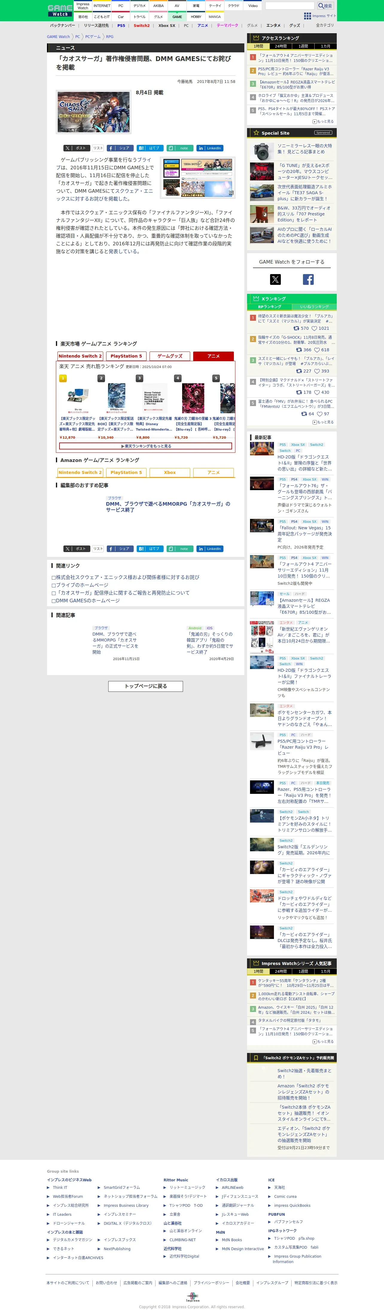
Task: Click もっと見る under アクセスランキング
Action: [323, 121]
